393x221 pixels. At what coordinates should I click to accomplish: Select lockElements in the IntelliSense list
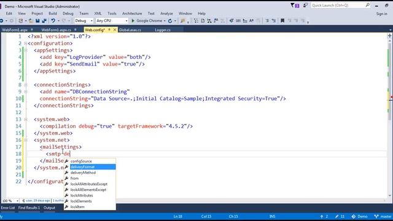click(x=90, y=201)
